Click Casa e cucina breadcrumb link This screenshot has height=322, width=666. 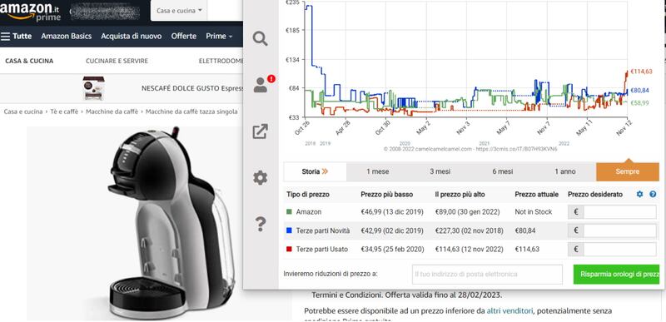coord(23,111)
